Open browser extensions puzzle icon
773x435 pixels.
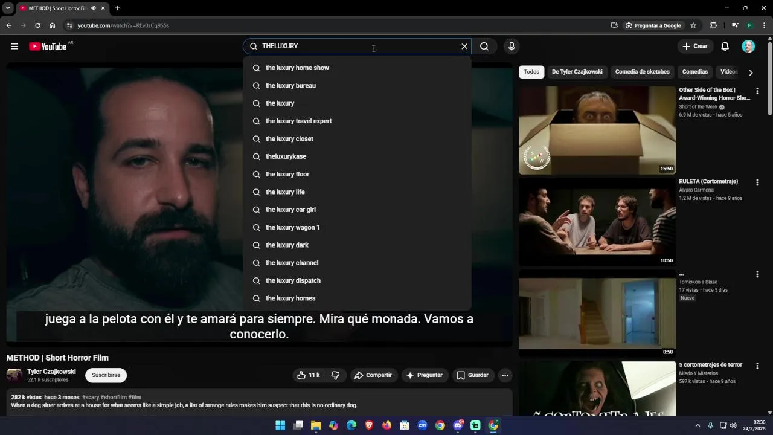713,25
